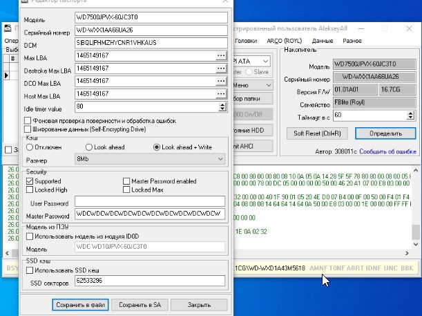
Task: Open Destroke Max LBA ellipsis button
Action: (x=221, y=68)
